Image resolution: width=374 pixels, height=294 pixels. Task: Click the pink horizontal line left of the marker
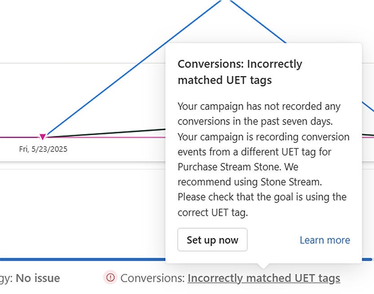pos(18,137)
